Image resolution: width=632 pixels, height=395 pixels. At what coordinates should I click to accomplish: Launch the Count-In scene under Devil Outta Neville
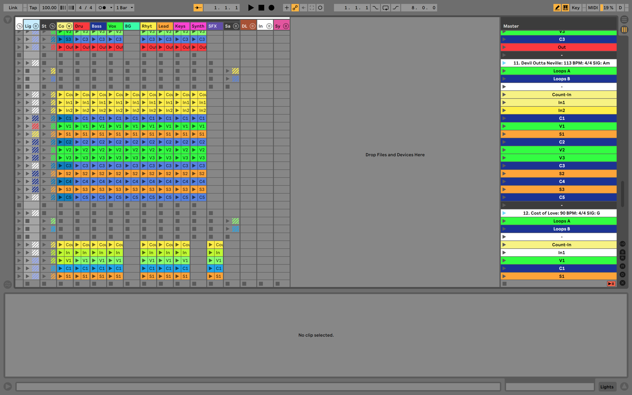point(504,95)
